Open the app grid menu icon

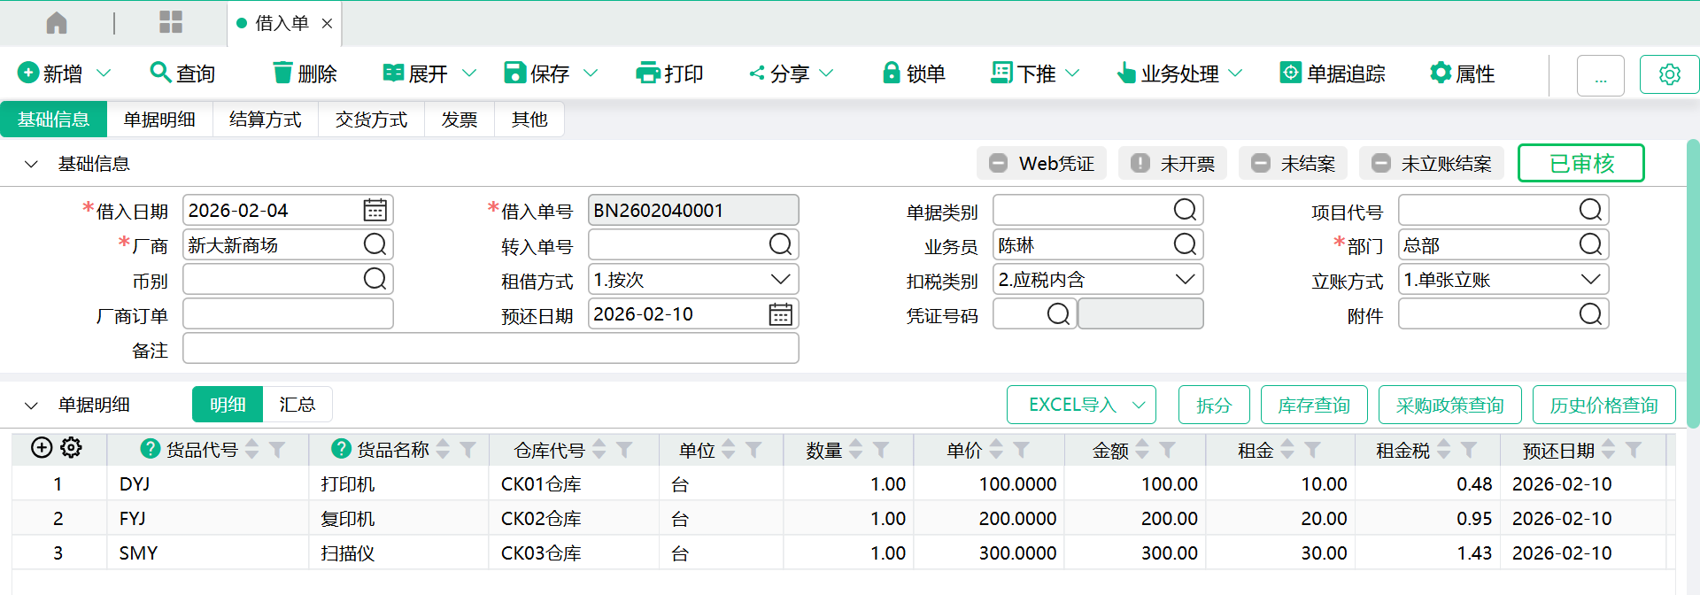pos(170,23)
